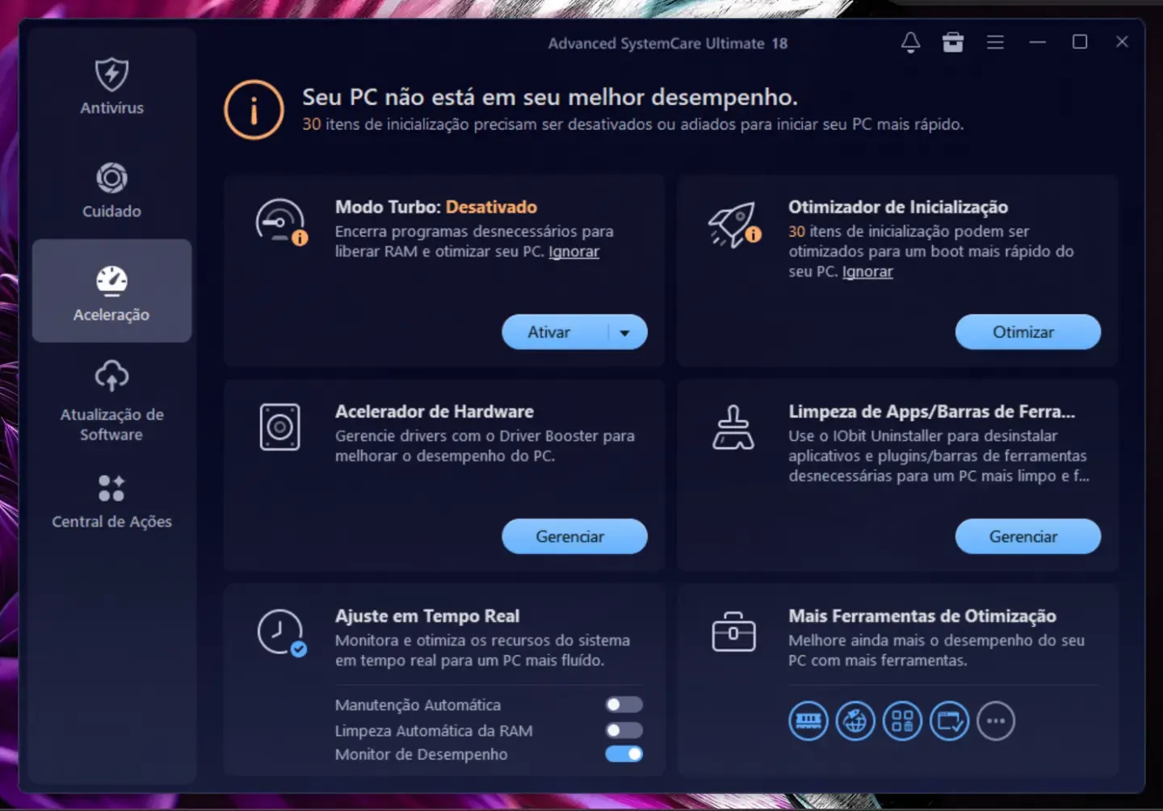Show more optimization tools via ellipsis icon
1163x811 pixels.
[x=996, y=721]
